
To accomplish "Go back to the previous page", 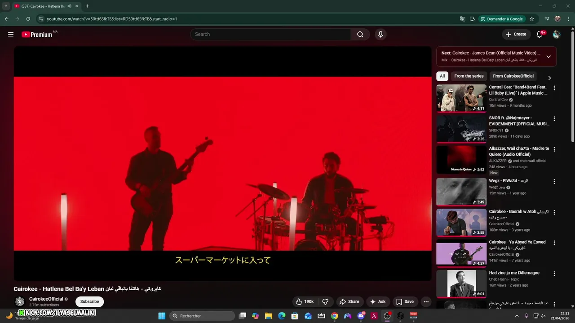I will 6,19.
